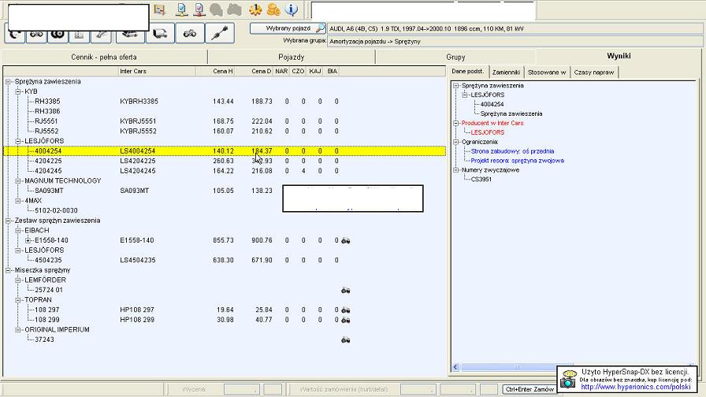Click binoculars icon in 37243 row
The image size is (706, 397).
(x=346, y=339)
